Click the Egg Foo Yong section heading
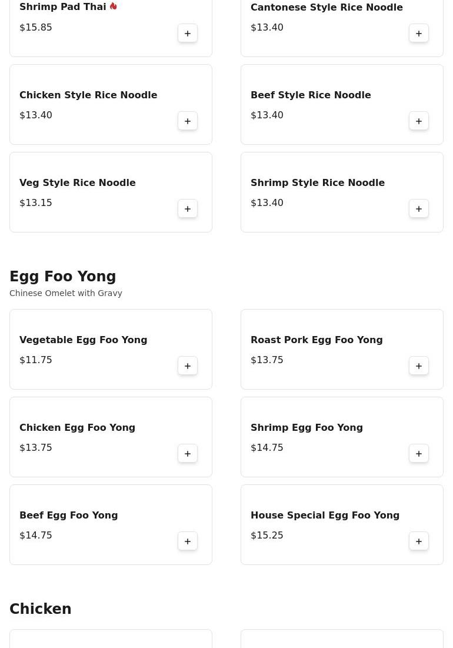The width and height of the screenshot is (453, 648). (x=62, y=277)
